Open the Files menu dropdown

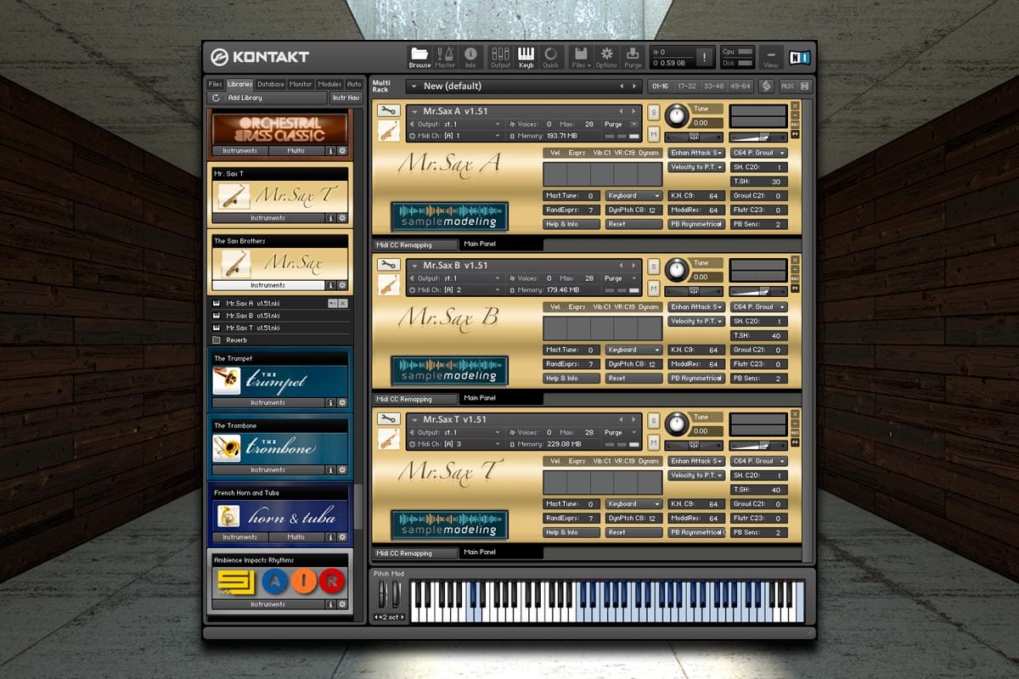581,56
